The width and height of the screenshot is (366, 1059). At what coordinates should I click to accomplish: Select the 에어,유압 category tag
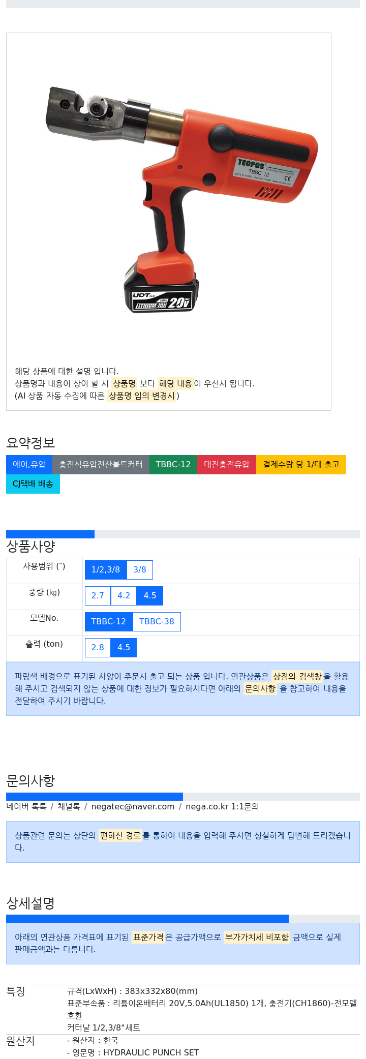pos(29,465)
